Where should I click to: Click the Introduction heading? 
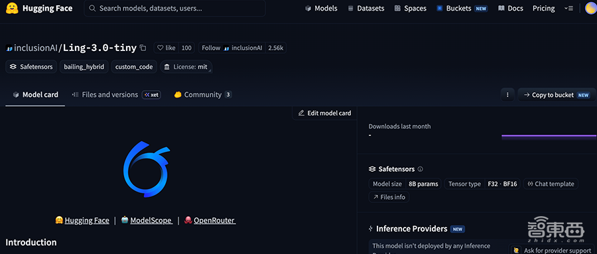[31, 242]
